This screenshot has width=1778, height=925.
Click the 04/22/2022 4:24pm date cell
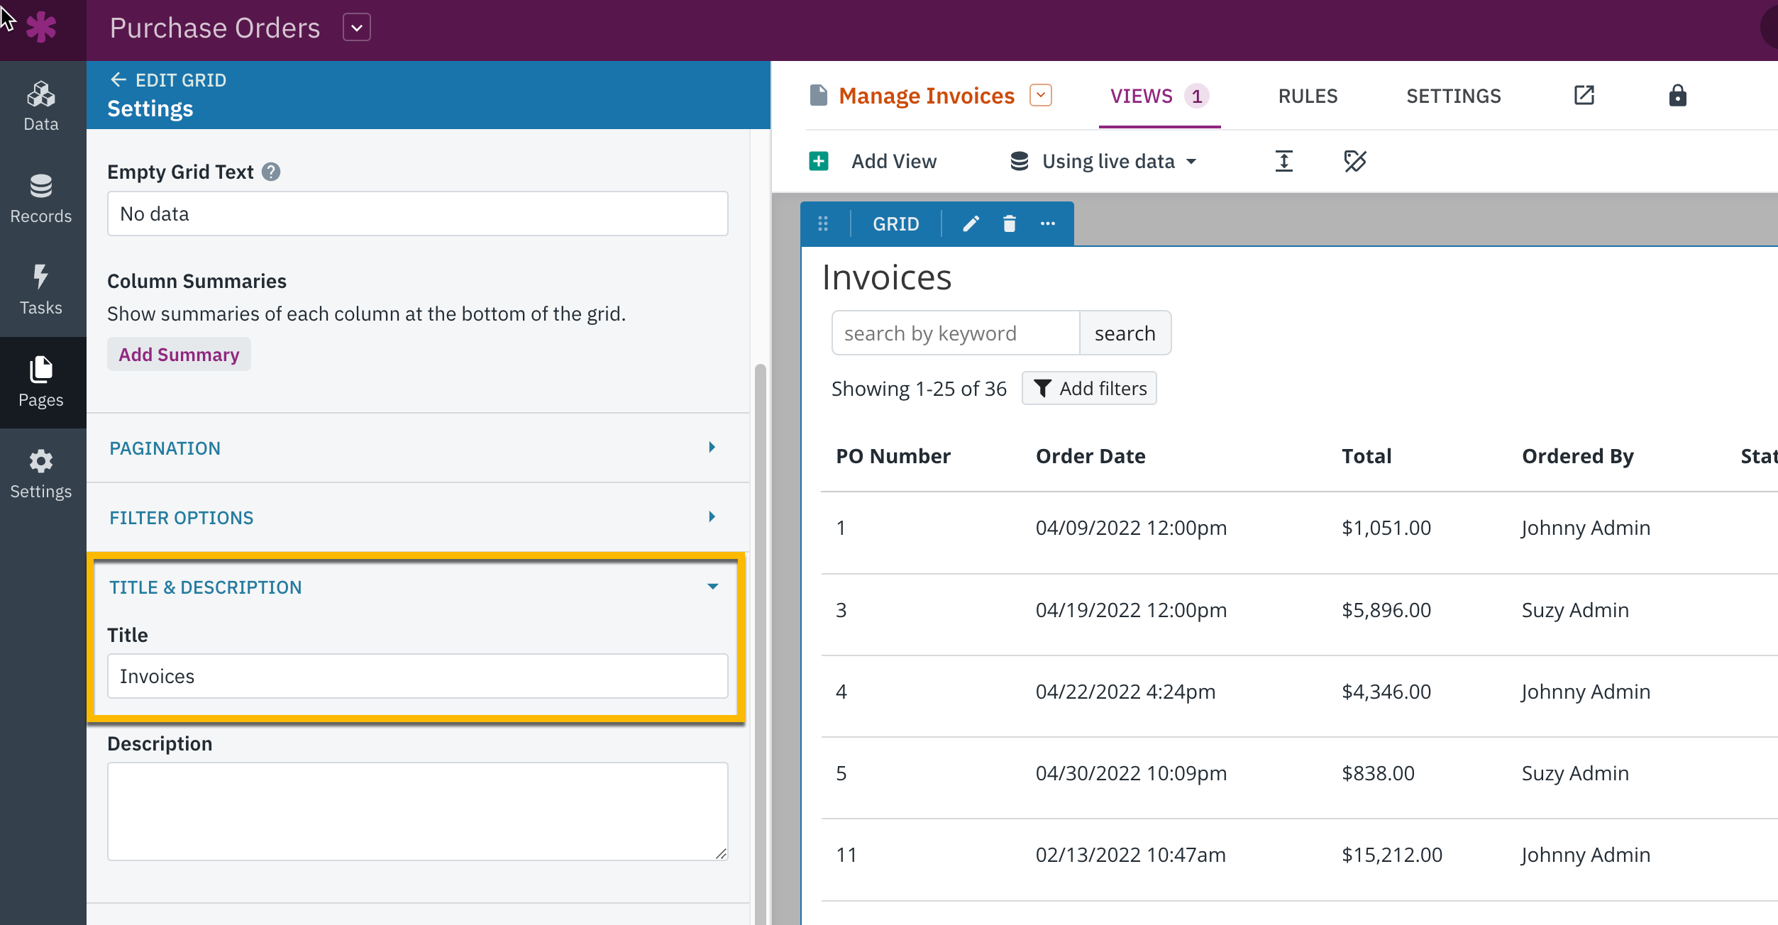[1125, 692]
